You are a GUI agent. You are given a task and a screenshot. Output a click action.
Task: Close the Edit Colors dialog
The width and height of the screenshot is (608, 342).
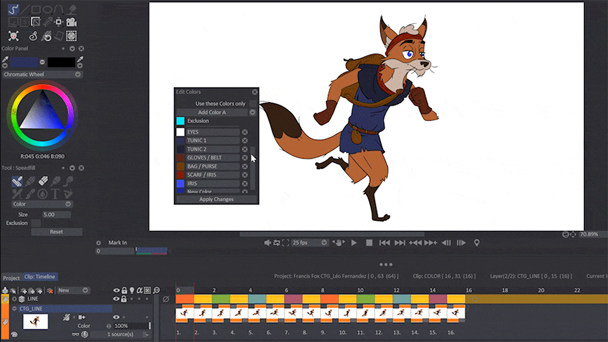click(254, 92)
